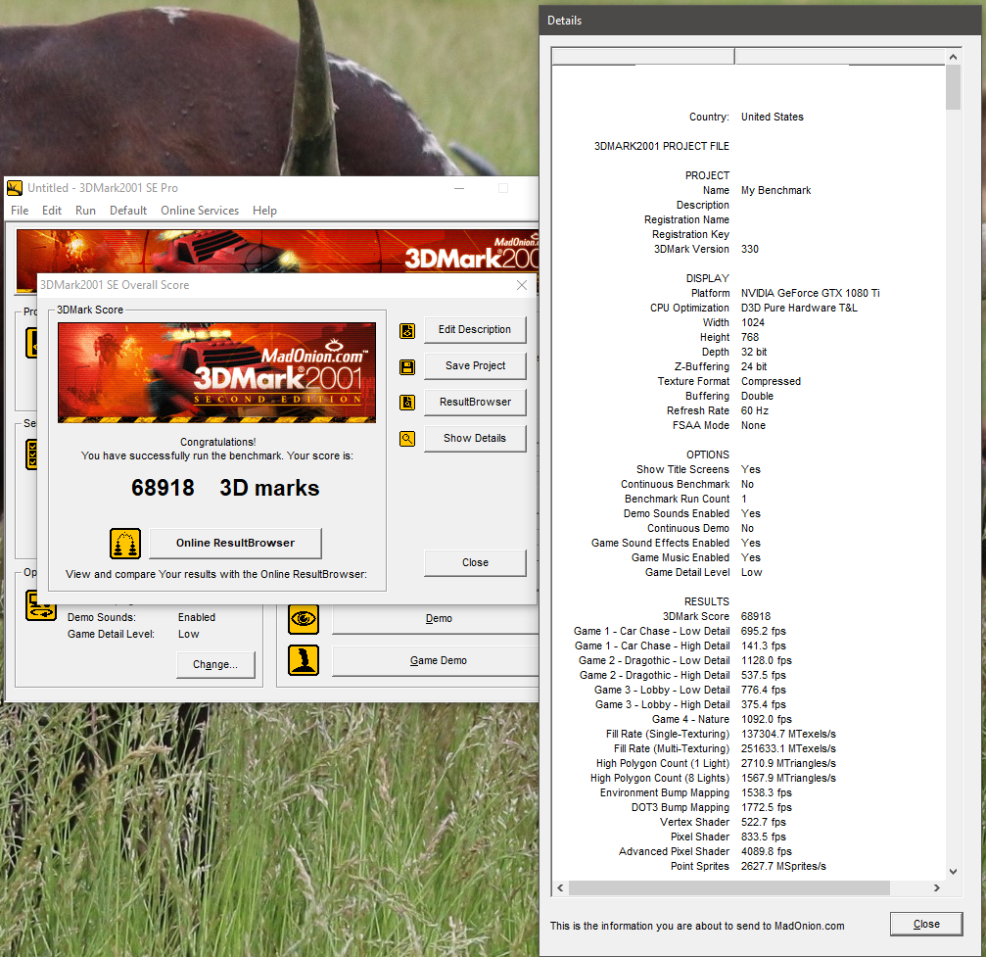Click the Save Project button
Viewport: 986px width, 957px height.
click(475, 366)
